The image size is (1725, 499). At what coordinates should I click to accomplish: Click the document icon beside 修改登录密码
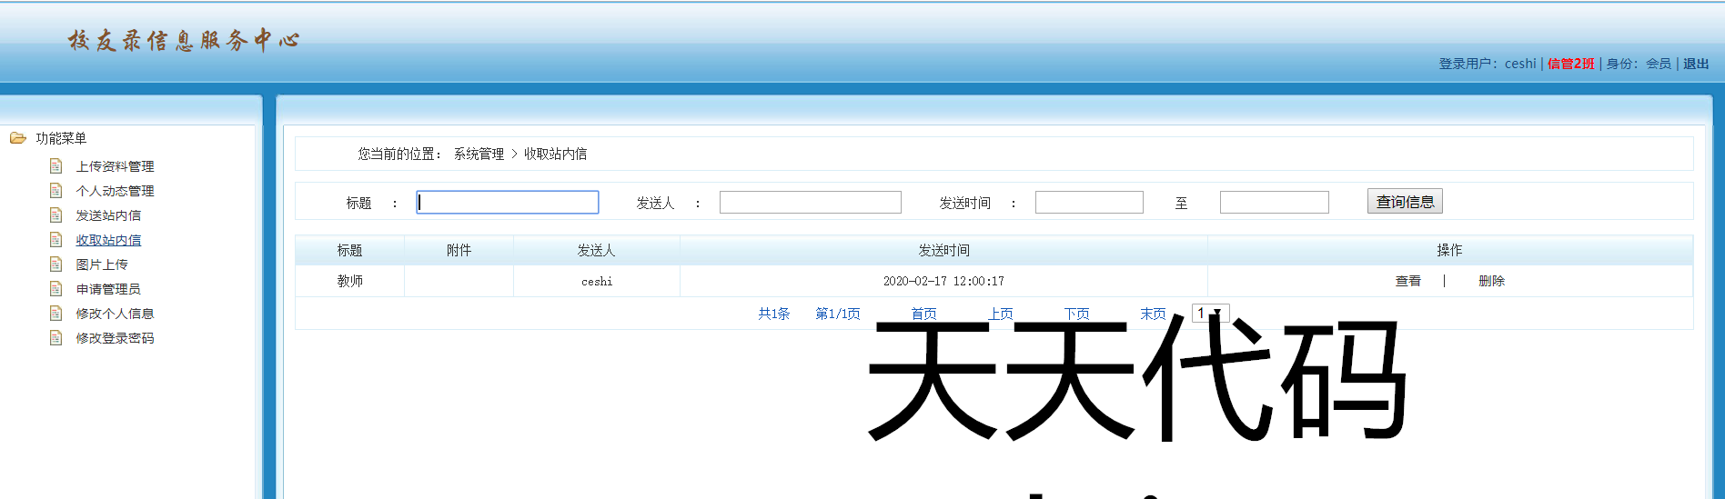(55, 338)
